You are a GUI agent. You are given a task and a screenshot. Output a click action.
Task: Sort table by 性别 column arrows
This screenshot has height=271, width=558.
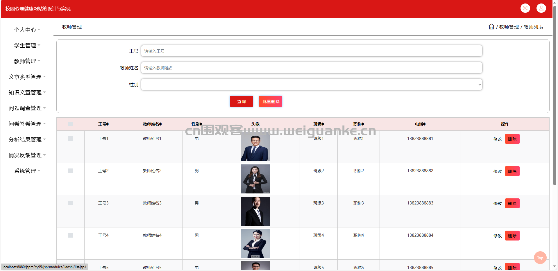click(x=201, y=124)
